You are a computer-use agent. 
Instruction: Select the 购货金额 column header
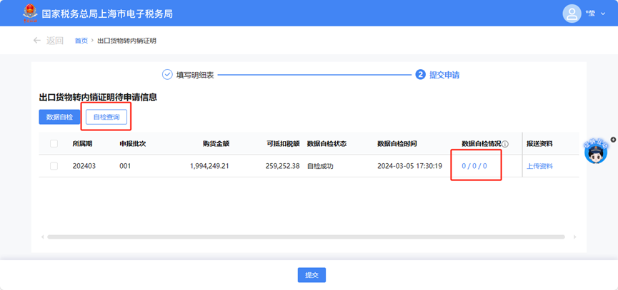click(x=216, y=144)
